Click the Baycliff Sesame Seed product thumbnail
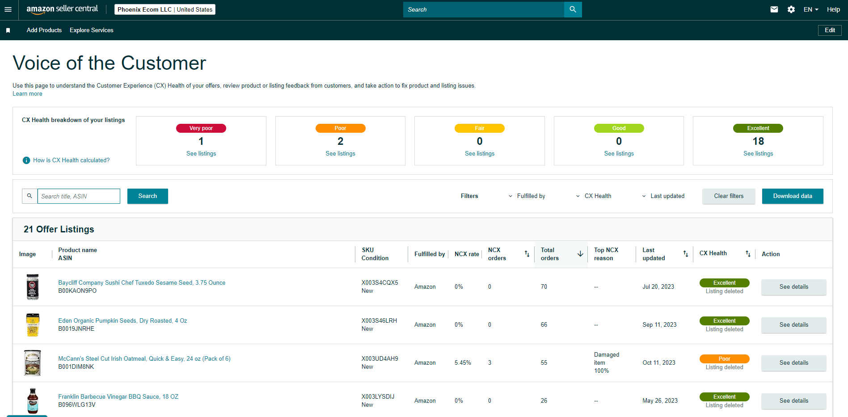This screenshot has height=417, width=848. [x=33, y=287]
